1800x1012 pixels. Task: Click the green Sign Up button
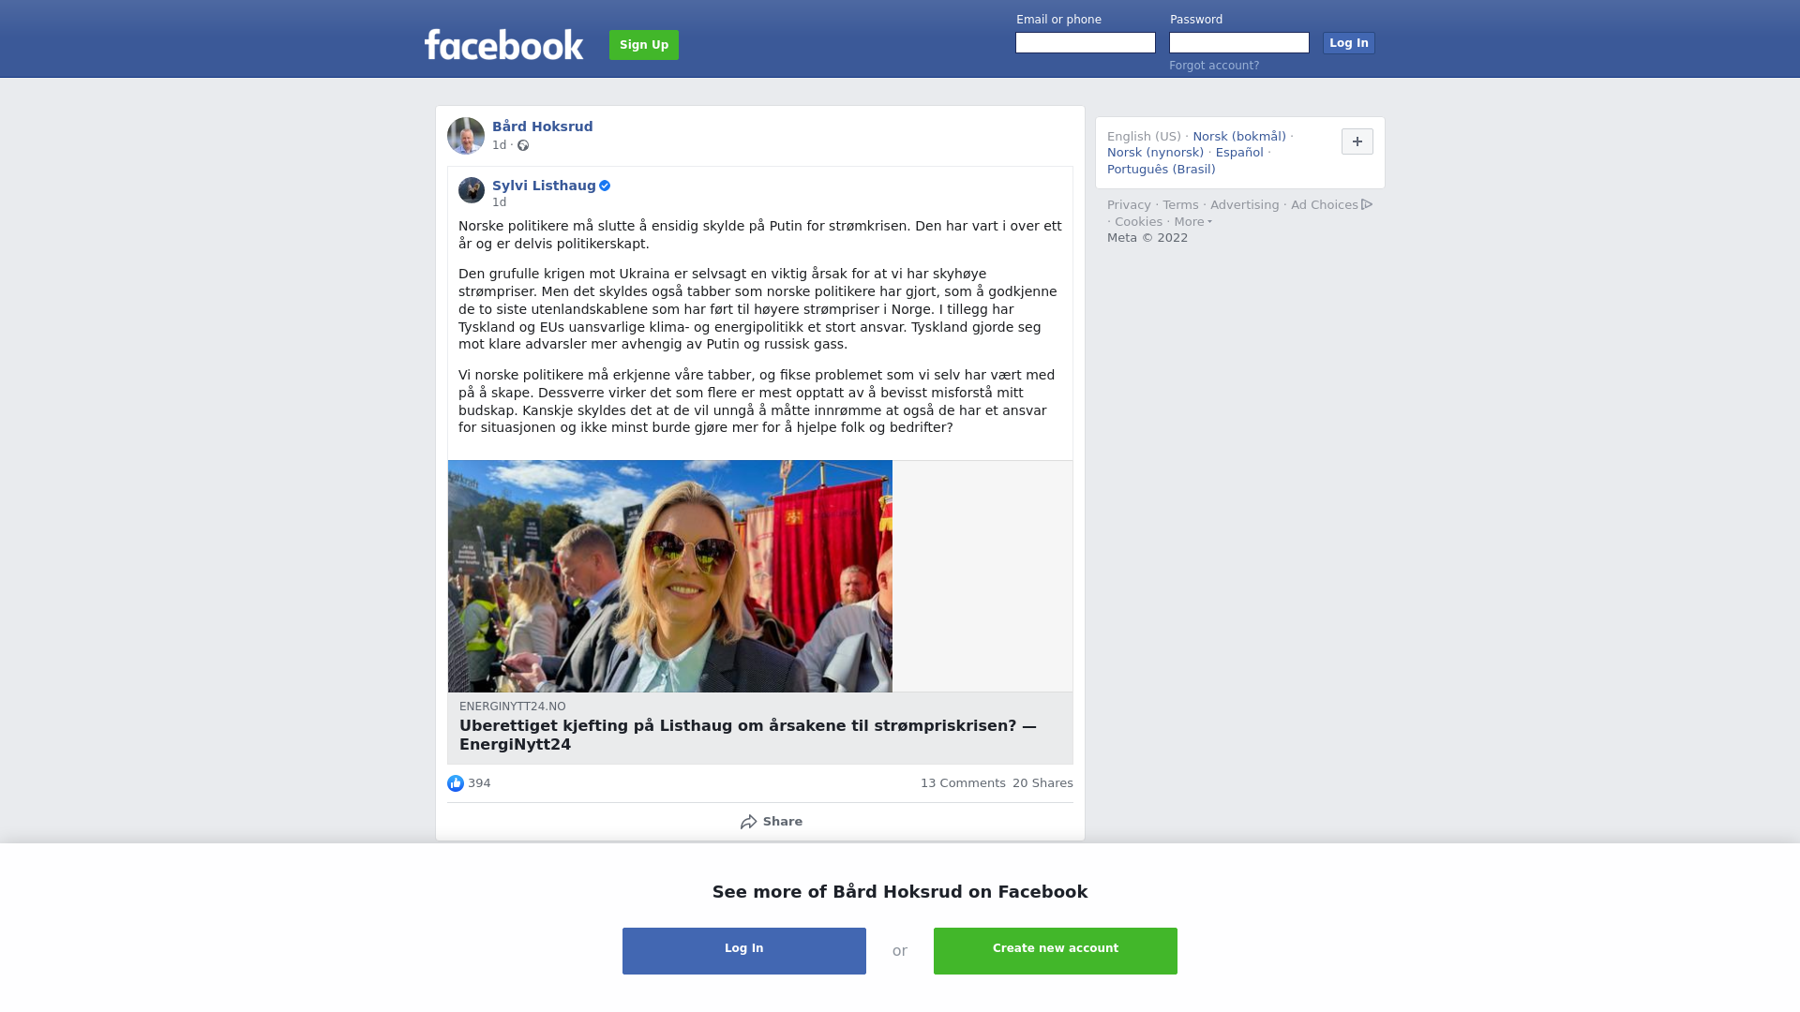(644, 45)
